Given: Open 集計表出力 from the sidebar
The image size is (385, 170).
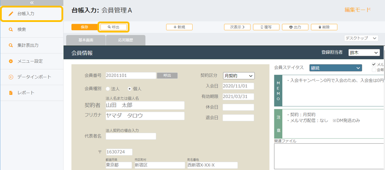Looking at the screenshot, I should 32,45.
